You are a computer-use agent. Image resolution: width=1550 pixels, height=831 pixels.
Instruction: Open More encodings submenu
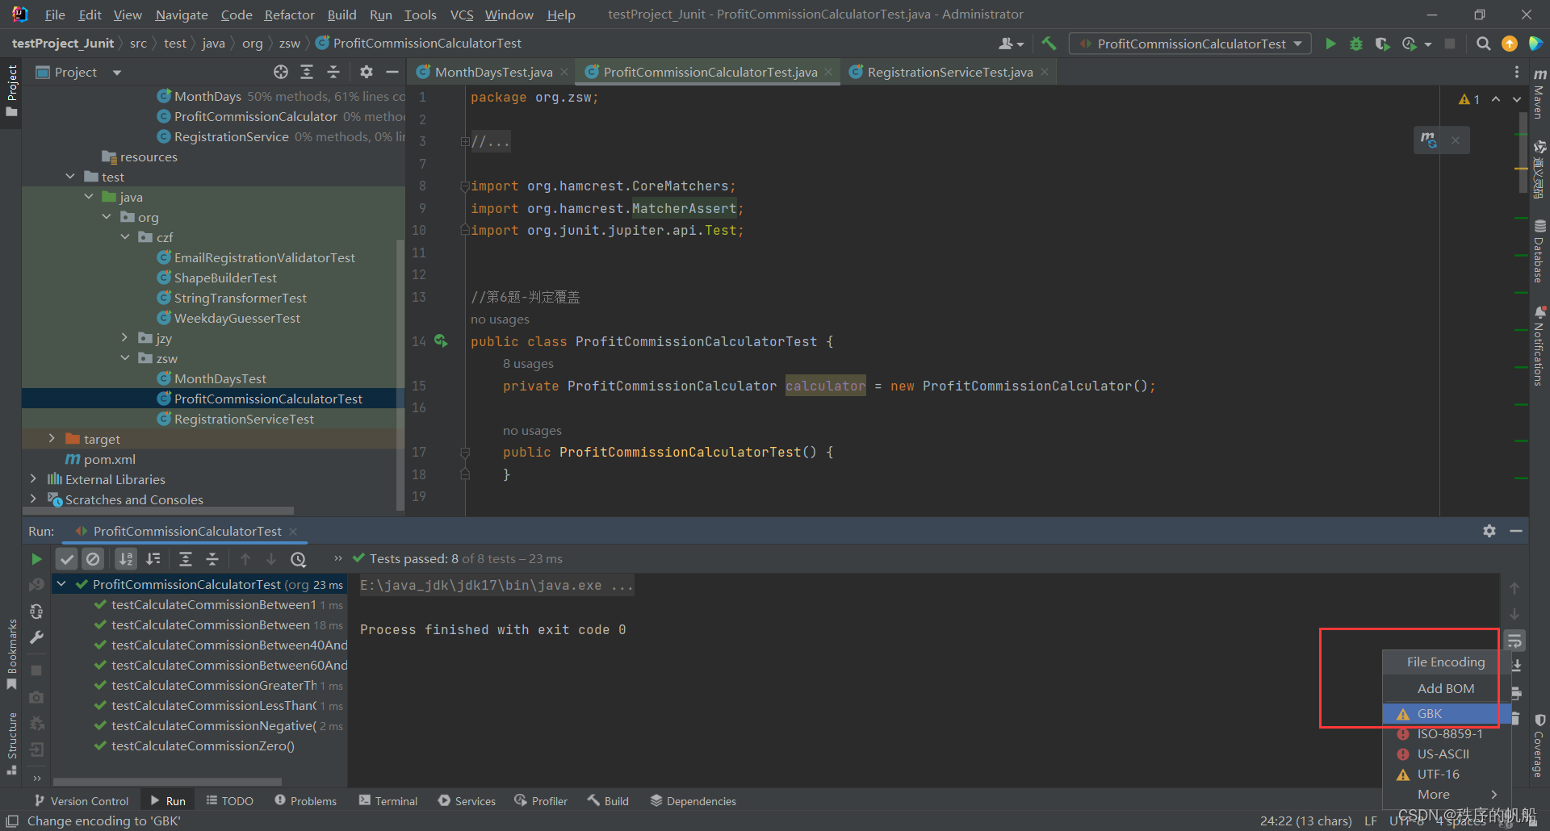coord(1446,794)
